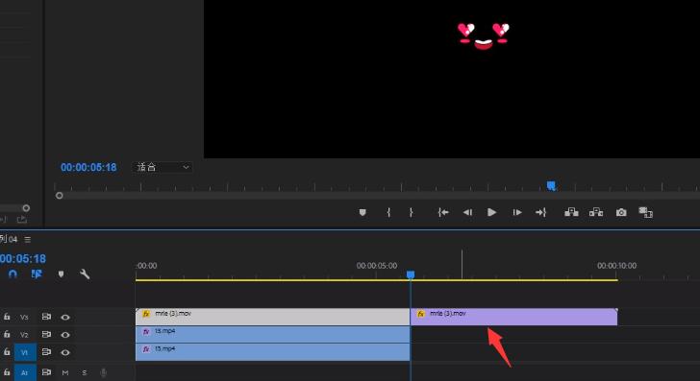Click the highlighted A1 track target
Image resolution: width=700 pixels, height=381 pixels.
pyautogui.click(x=25, y=372)
